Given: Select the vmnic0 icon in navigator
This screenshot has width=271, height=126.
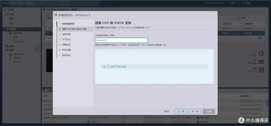Looking at the screenshot, I should [10, 58].
